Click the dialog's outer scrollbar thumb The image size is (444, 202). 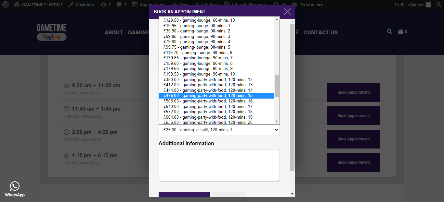tap(292, 97)
